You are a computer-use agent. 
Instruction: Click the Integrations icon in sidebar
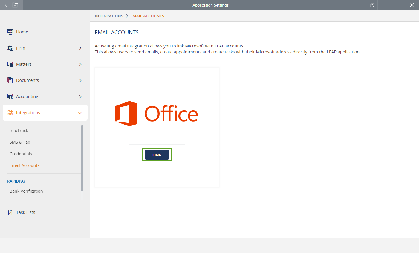(x=10, y=113)
